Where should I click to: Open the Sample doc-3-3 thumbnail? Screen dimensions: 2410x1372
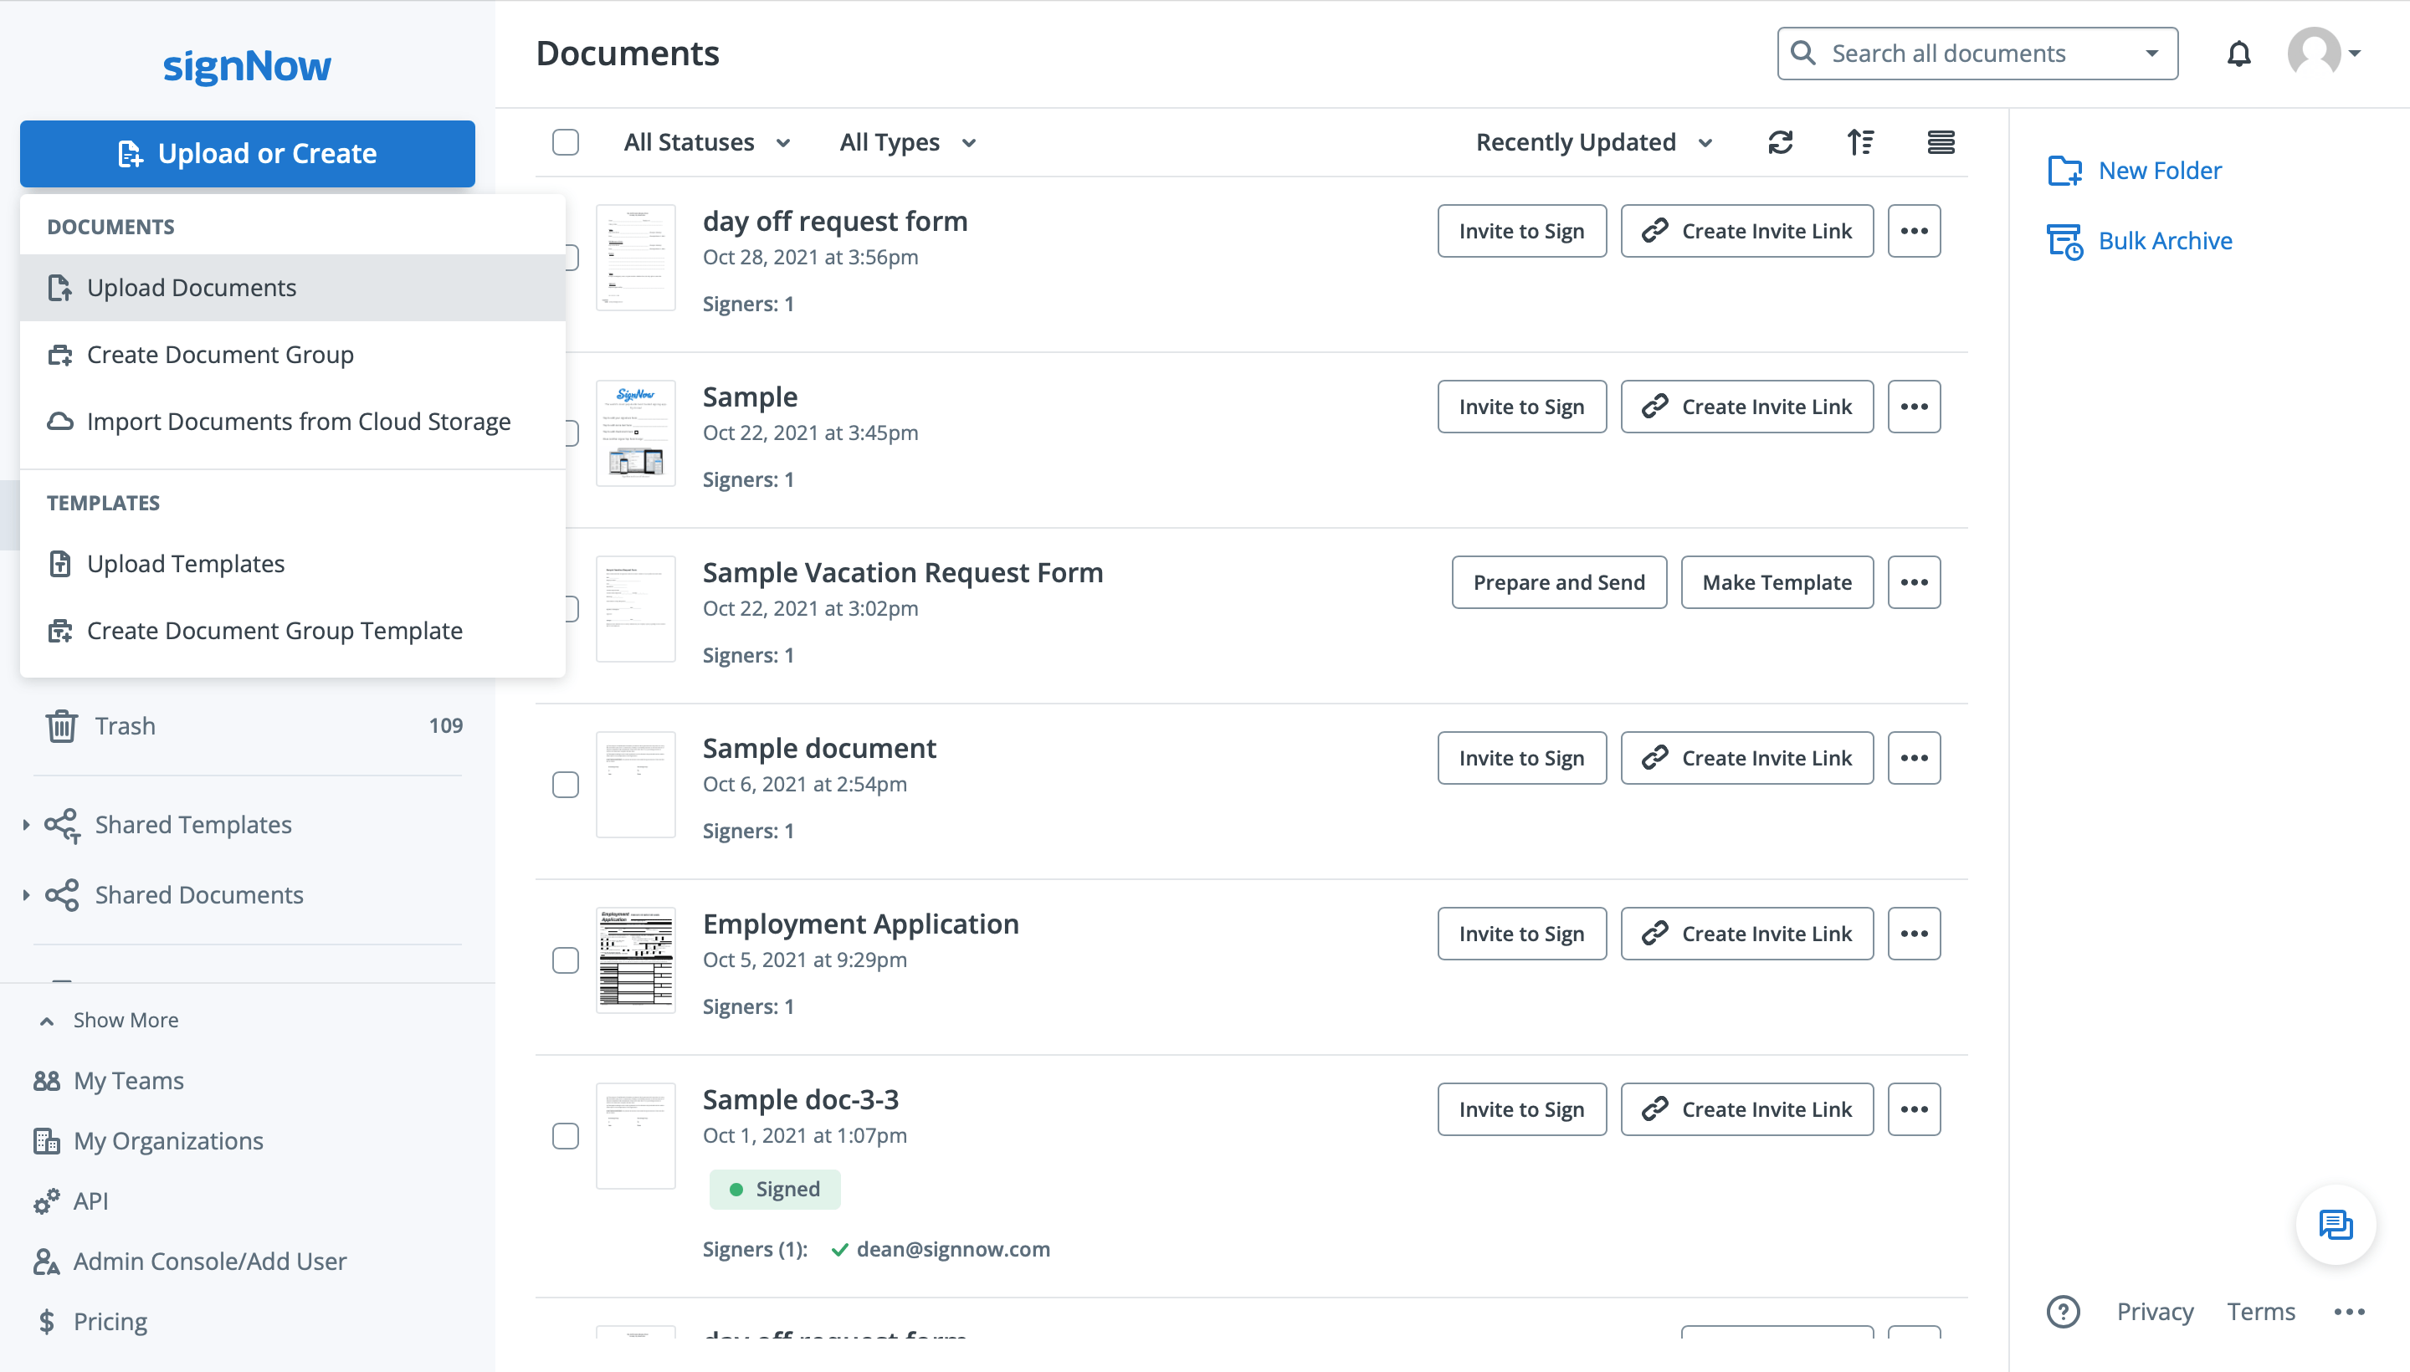coord(635,1135)
